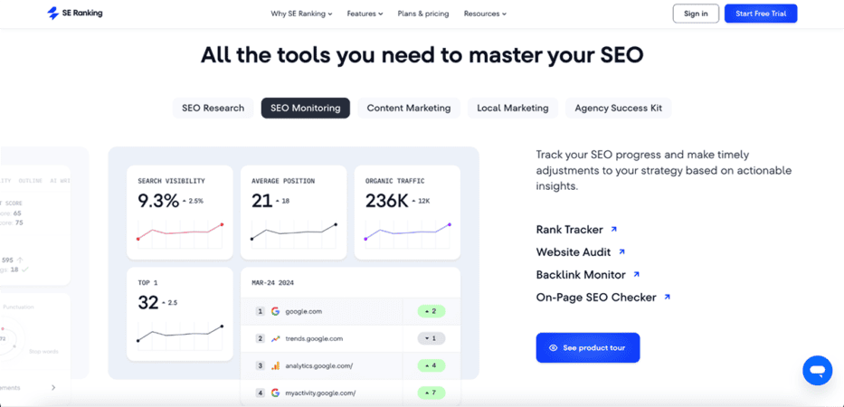Click the heading All the tools you need
Viewport: 844px width, 407px height.
click(x=422, y=55)
